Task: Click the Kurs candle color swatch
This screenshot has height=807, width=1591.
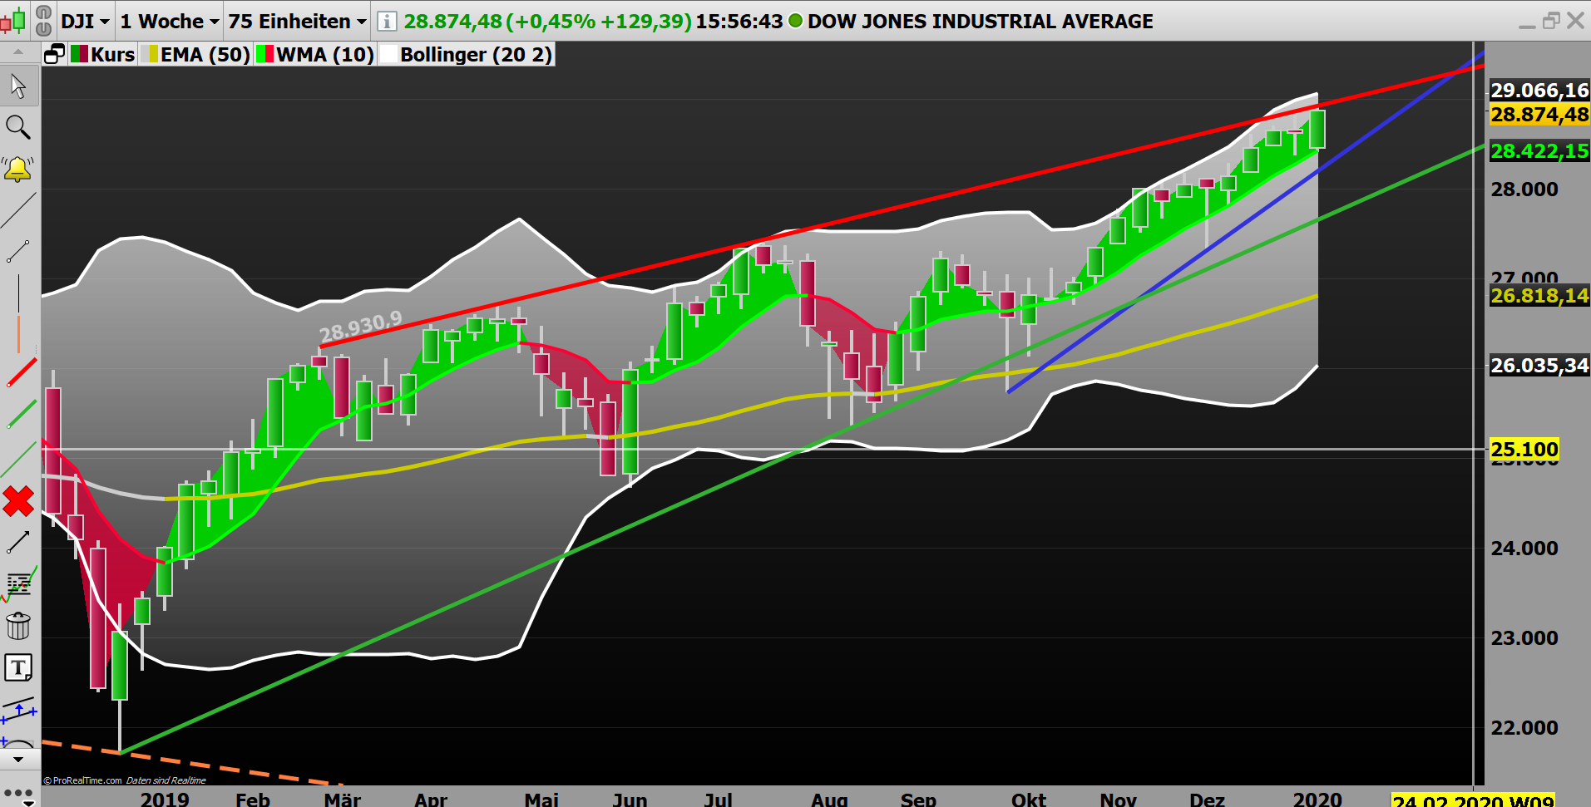Action: 78,54
